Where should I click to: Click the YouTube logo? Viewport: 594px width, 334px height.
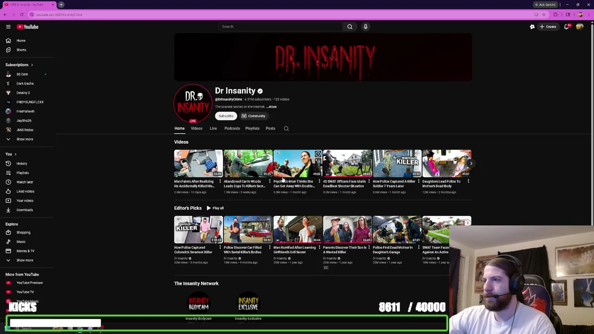28,27
